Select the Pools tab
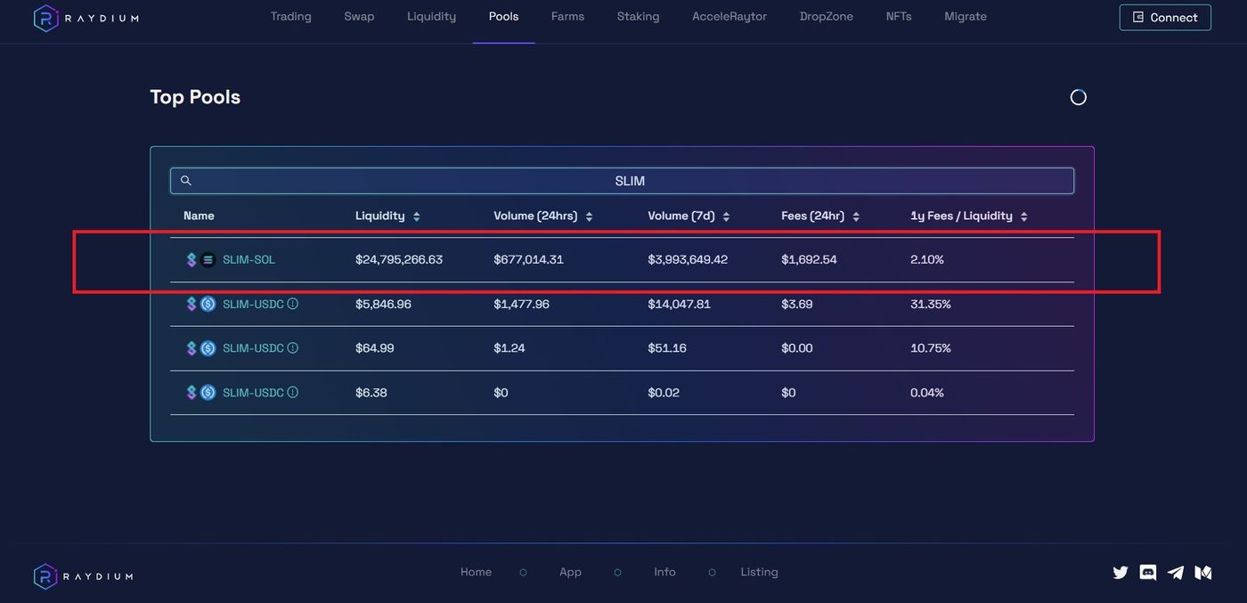 click(503, 16)
